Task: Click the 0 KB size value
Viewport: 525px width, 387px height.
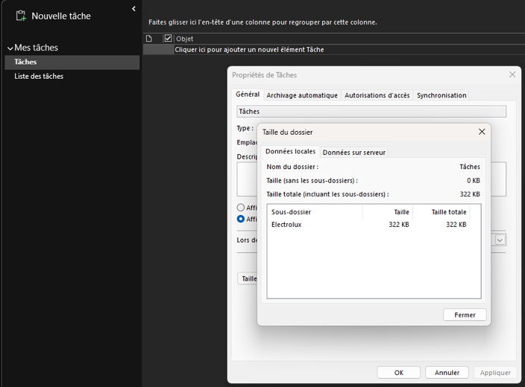Action: tap(473, 180)
